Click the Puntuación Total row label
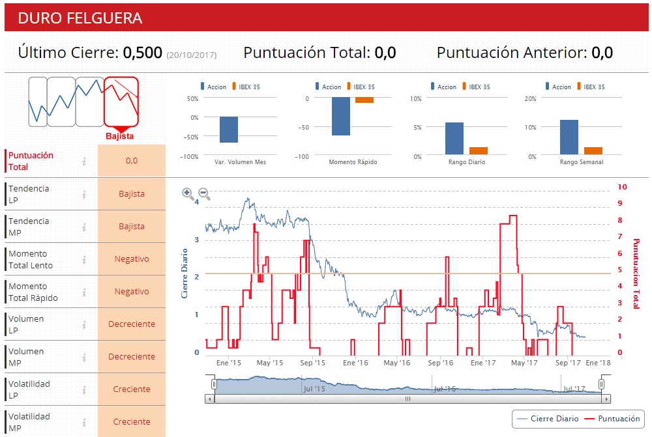 (31, 161)
